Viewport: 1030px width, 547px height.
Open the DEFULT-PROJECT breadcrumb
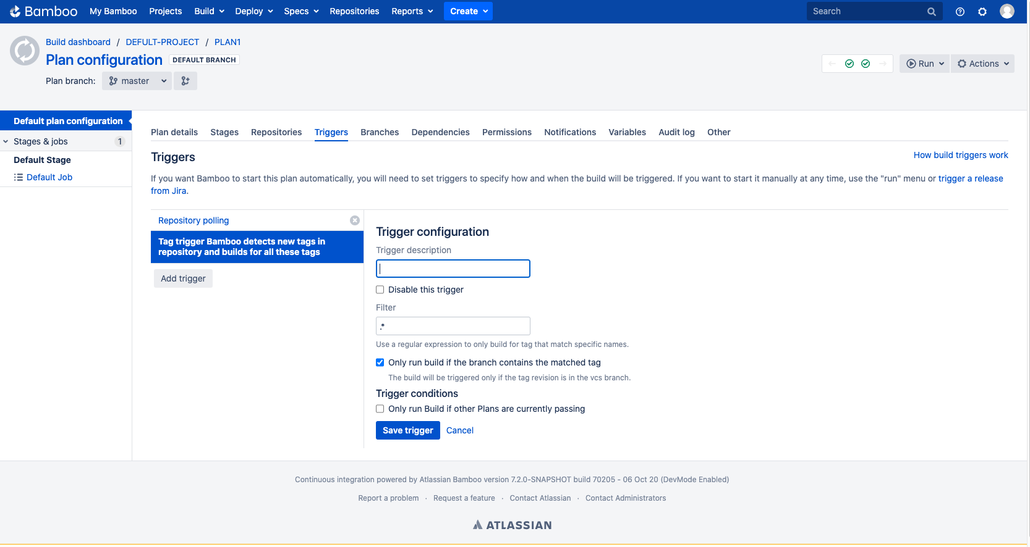[163, 42]
